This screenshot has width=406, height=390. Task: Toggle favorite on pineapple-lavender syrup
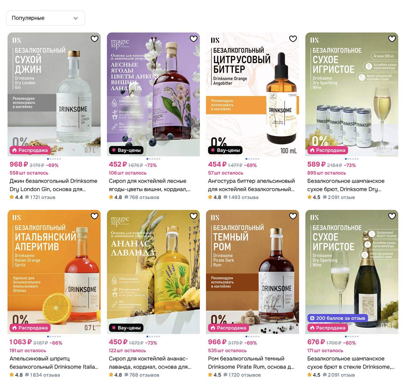coord(194,216)
